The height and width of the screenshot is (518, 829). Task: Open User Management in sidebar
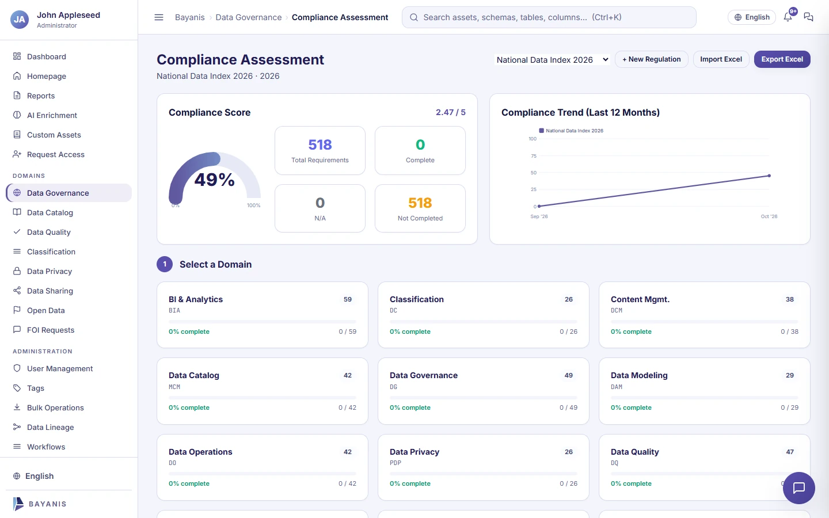[x=69, y=368]
